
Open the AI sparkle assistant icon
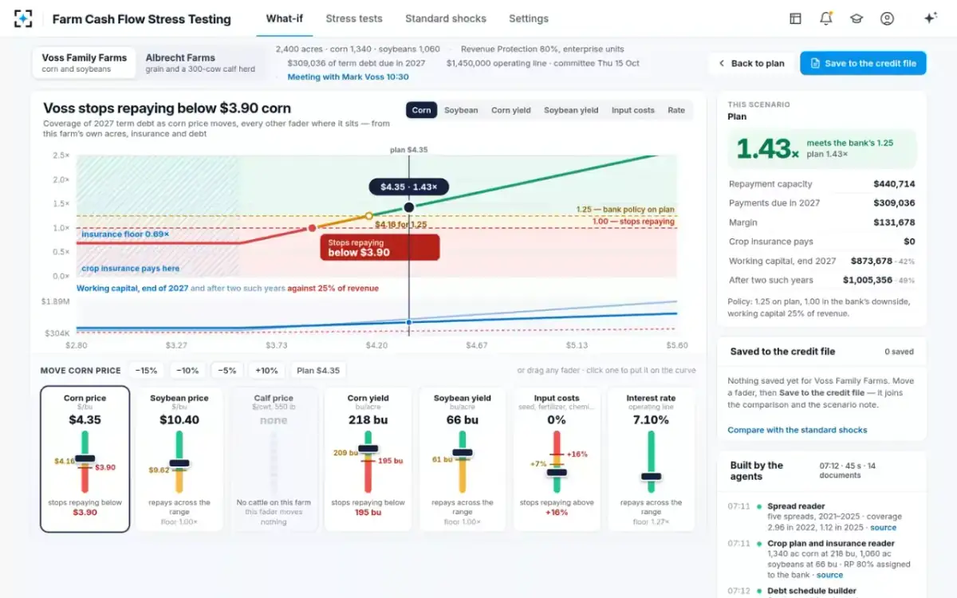(x=930, y=18)
